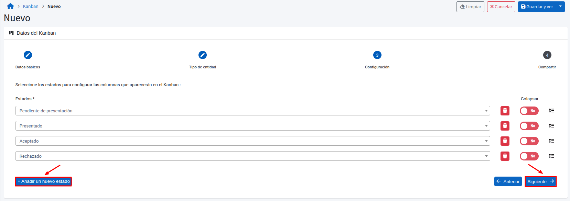The image size is (570, 201).
Task: Delete the Pendiente de presentación state row
Action: (x=505, y=111)
